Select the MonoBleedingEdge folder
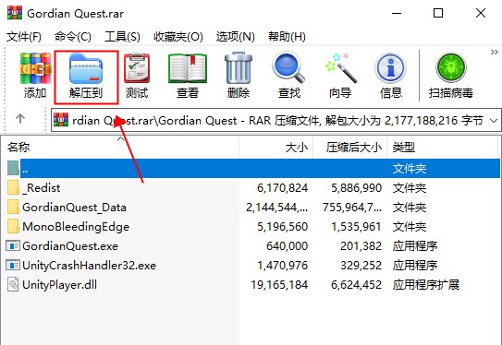 click(253, 227)
